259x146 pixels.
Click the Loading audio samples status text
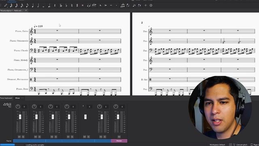click(35, 145)
